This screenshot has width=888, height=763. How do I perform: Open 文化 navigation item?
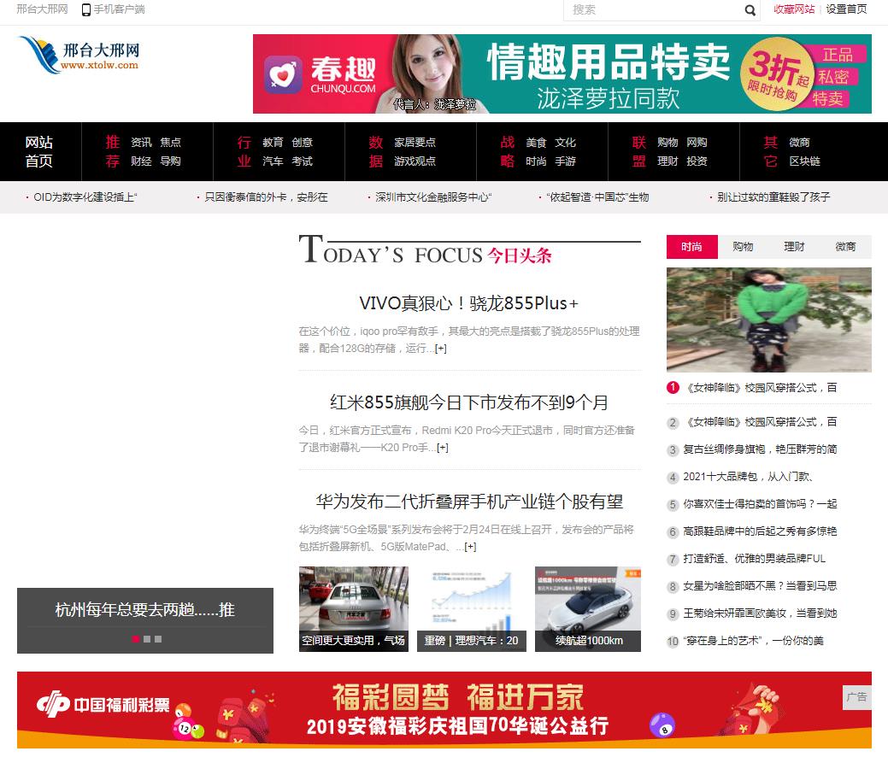pos(565,143)
